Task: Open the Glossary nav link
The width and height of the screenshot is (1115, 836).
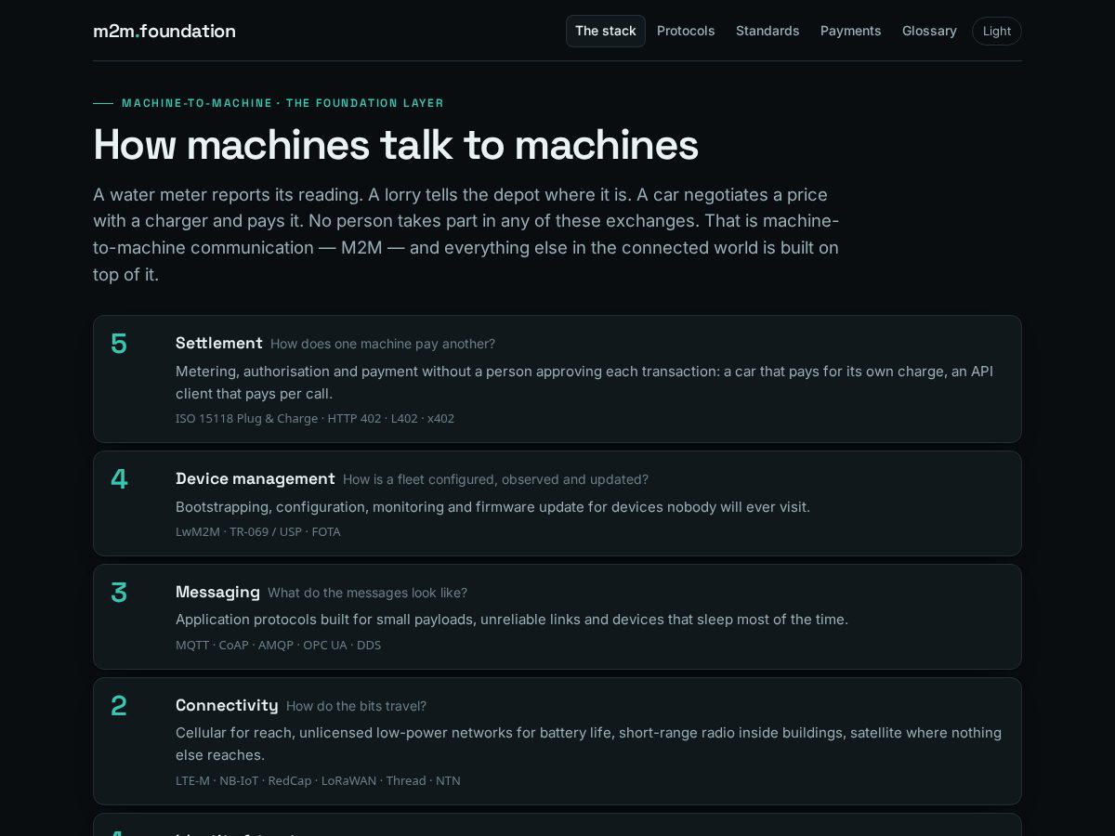Action: (929, 31)
